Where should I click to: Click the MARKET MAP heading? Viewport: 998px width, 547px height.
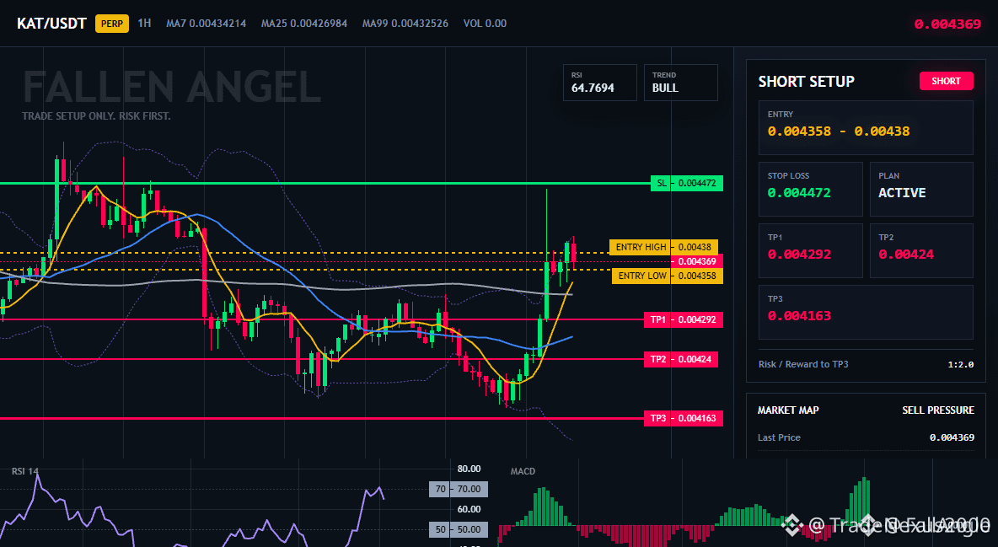click(x=788, y=410)
